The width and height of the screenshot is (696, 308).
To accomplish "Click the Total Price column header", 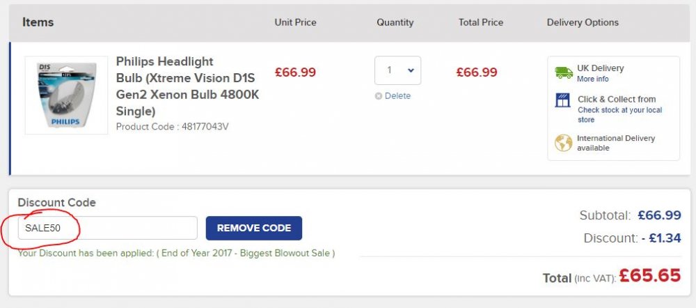I will (481, 23).
